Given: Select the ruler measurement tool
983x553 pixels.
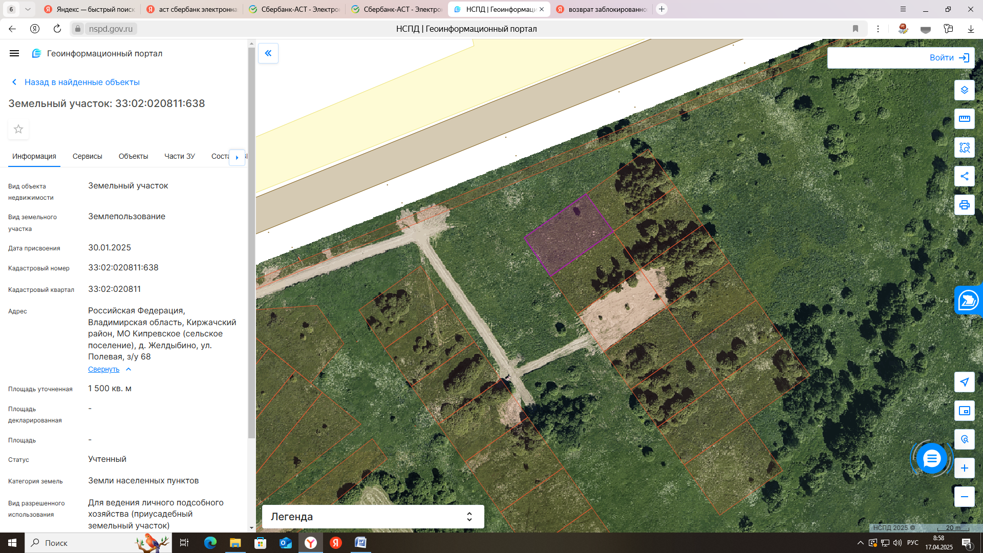Looking at the screenshot, I should 964,119.
